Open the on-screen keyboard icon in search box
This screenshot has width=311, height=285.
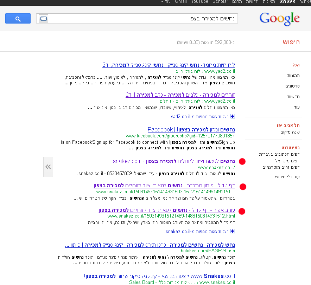tap(43, 19)
